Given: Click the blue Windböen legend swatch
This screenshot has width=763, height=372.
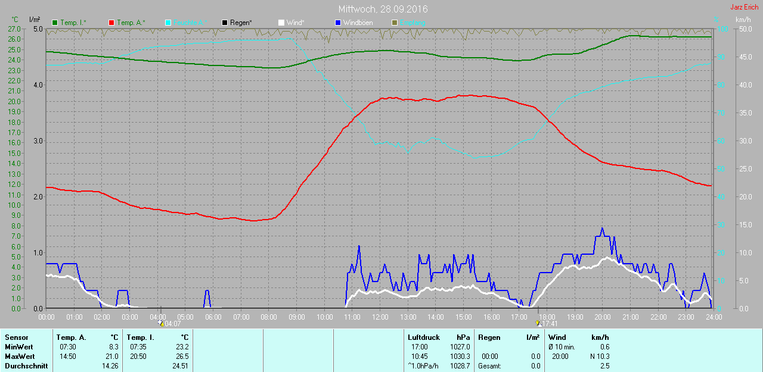Looking at the screenshot, I should tap(337, 23).
